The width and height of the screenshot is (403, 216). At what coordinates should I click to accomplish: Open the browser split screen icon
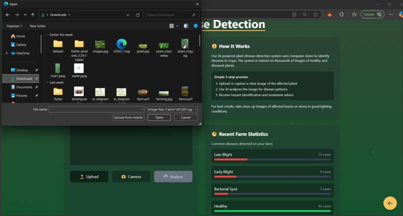[294, 14]
